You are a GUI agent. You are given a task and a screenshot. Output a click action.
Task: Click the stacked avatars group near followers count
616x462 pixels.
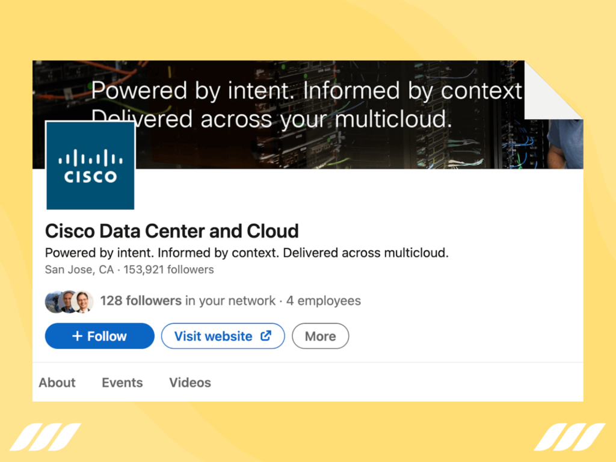pyautogui.click(x=69, y=301)
